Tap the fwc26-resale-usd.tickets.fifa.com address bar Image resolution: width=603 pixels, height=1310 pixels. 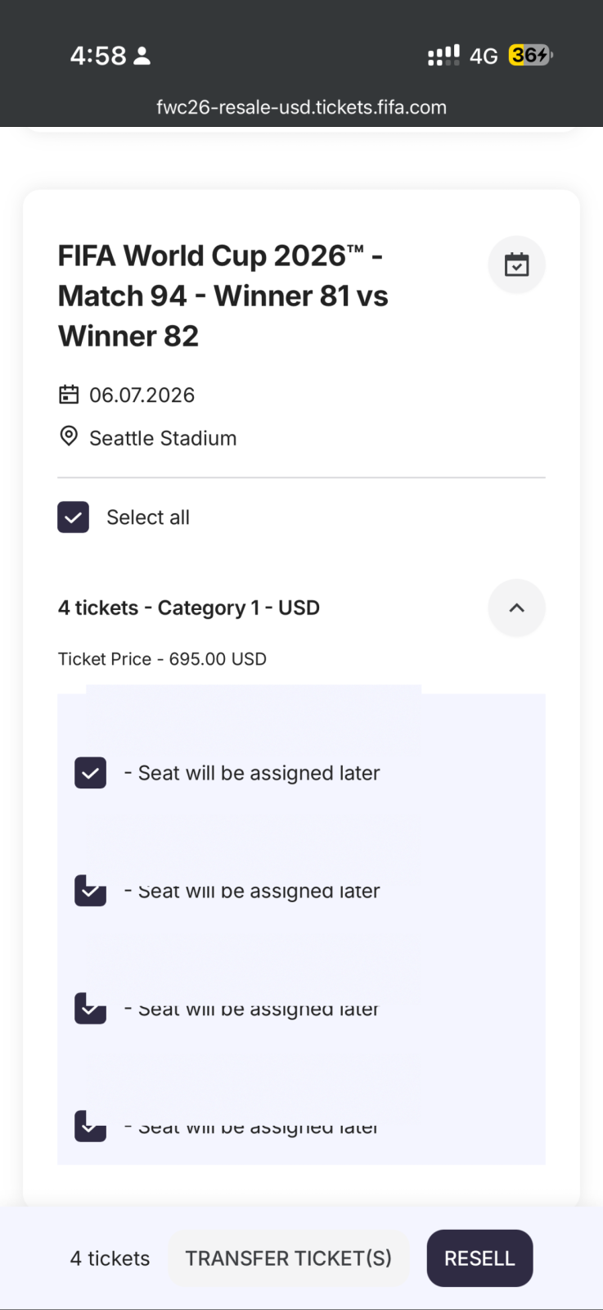click(301, 107)
